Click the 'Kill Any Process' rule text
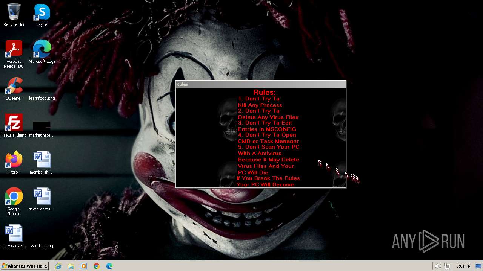The width and height of the screenshot is (483, 271). coord(260,105)
